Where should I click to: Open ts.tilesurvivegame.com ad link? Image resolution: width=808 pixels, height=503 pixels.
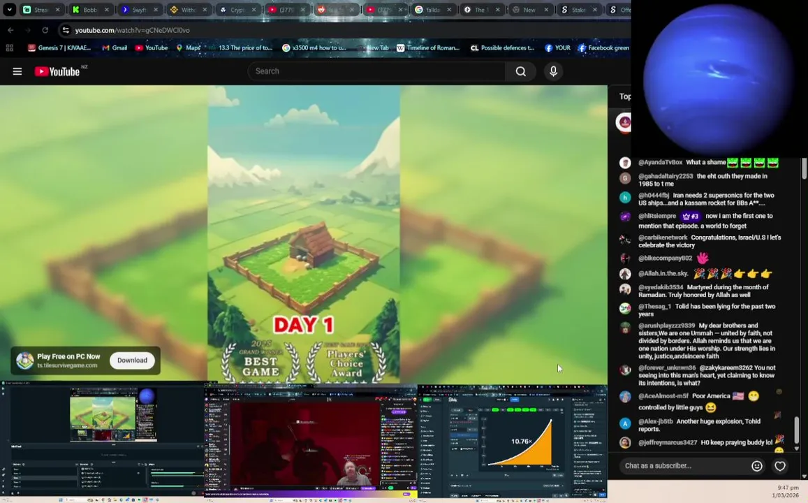tap(67, 365)
